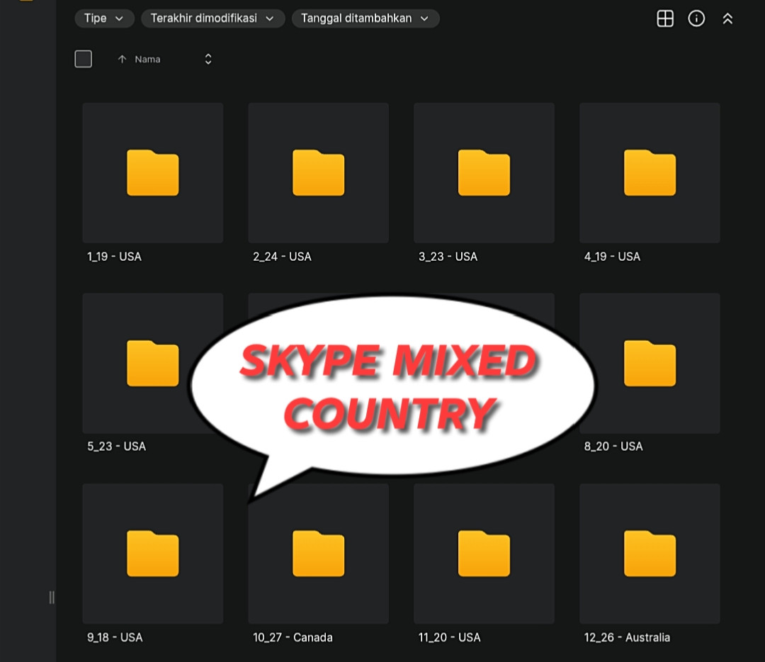Open the Tanggal ditambahkan filter dropdown
Screen dimensions: 765x662
365,18
